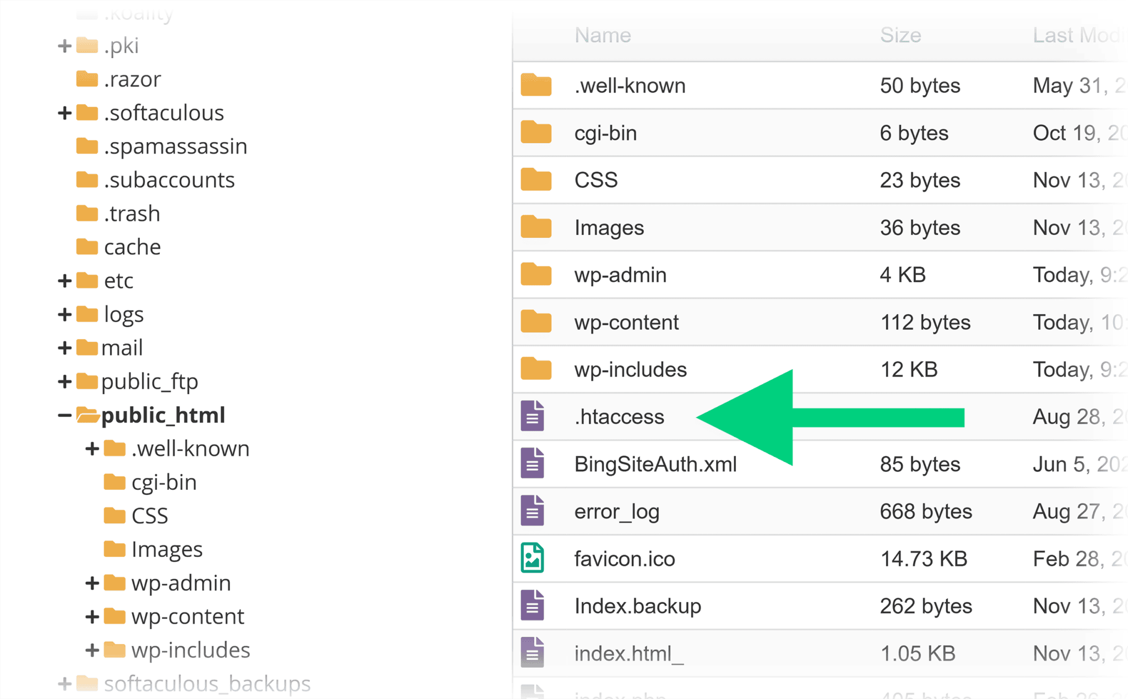
Task: Expand the logs folder
Action: pos(64,314)
